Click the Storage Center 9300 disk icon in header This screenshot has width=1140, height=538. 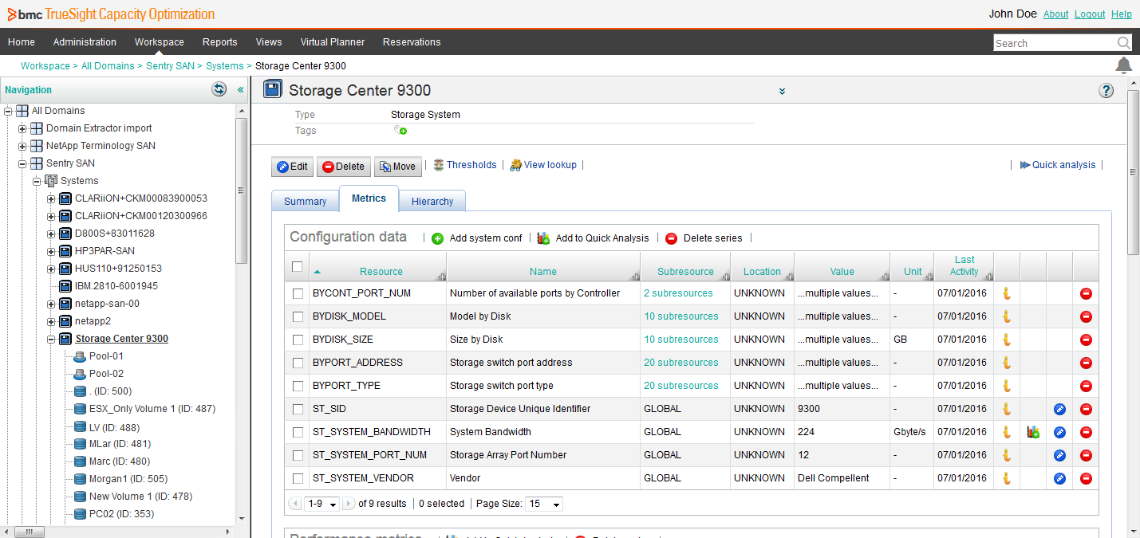coord(272,89)
